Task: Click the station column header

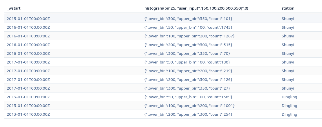Action: coord(288,8)
